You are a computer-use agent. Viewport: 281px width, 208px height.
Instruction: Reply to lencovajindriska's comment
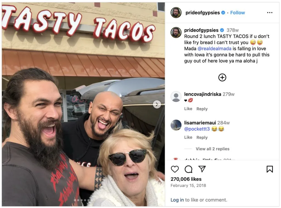tap(202, 109)
